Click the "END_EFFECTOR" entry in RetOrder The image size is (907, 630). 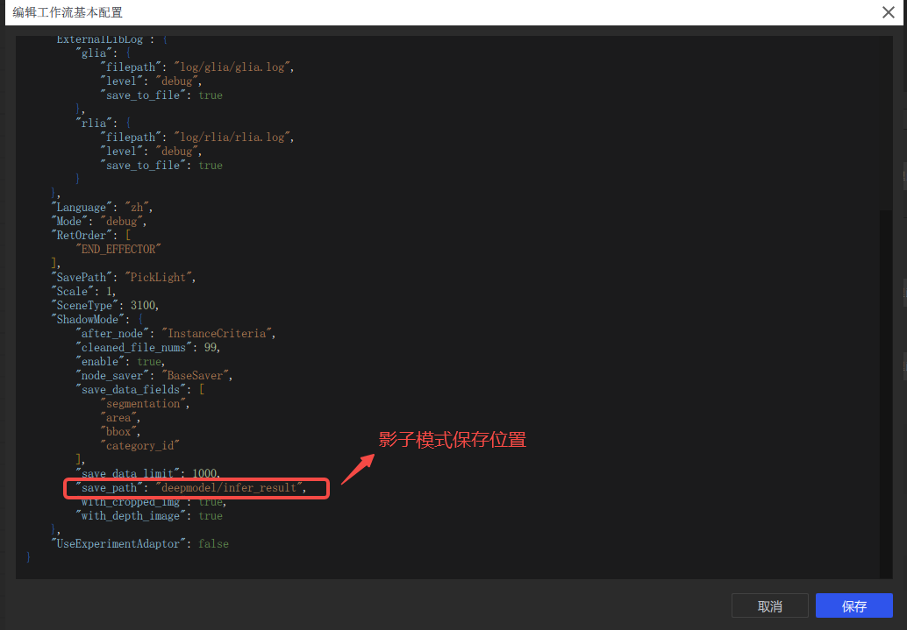pos(118,250)
